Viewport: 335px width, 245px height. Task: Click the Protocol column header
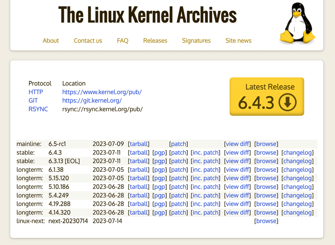tap(40, 83)
